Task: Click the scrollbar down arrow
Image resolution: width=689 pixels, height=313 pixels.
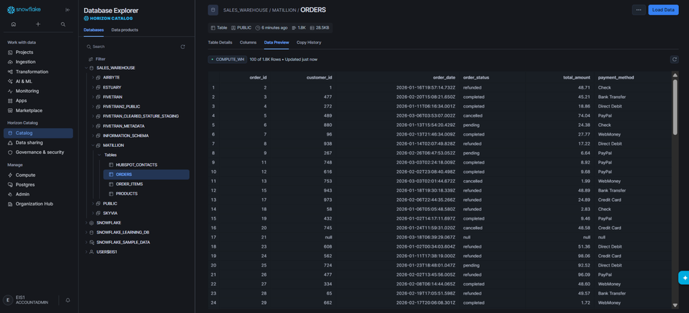Action: (x=676, y=305)
